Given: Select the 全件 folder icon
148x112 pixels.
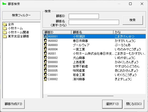Looking at the screenshot, I should pos(5,24).
